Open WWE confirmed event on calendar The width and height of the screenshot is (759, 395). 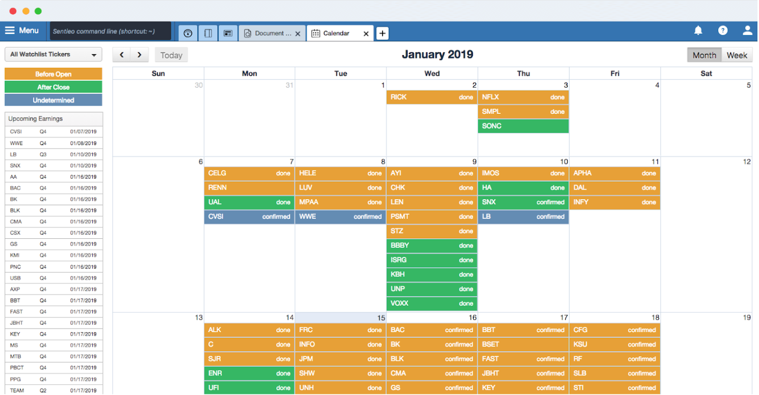coord(341,217)
